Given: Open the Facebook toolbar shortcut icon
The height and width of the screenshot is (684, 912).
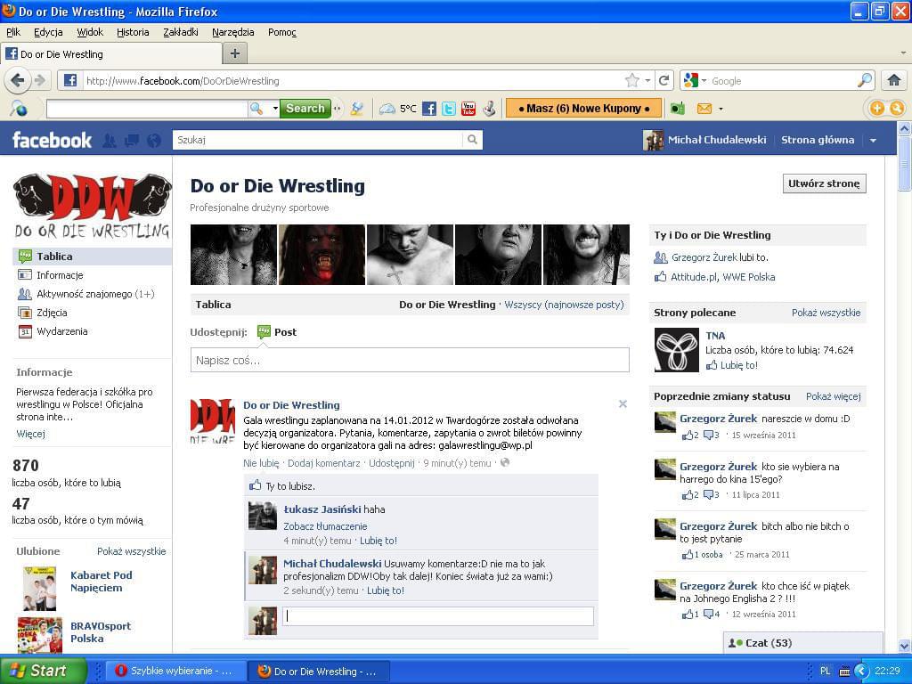Looking at the screenshot, I should [429, 109].
